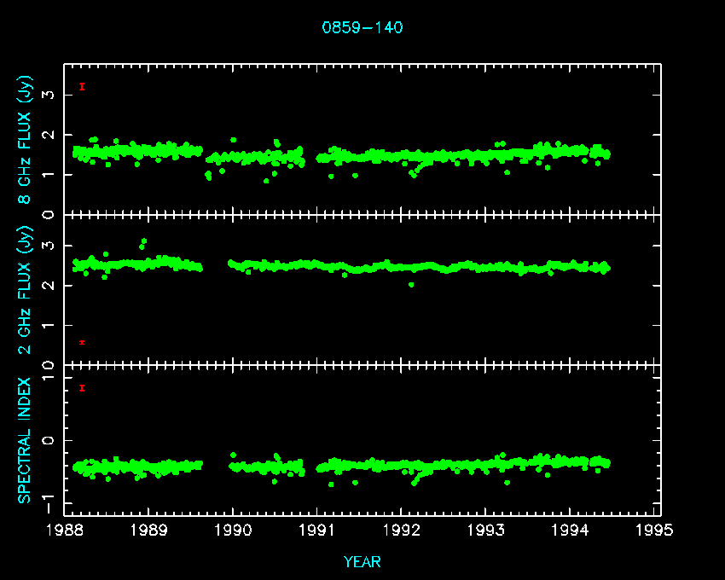725x580 pixels.
Task: Click the highest 2 GHz outlier point near 1989
Action: click(x=144, y=241)
